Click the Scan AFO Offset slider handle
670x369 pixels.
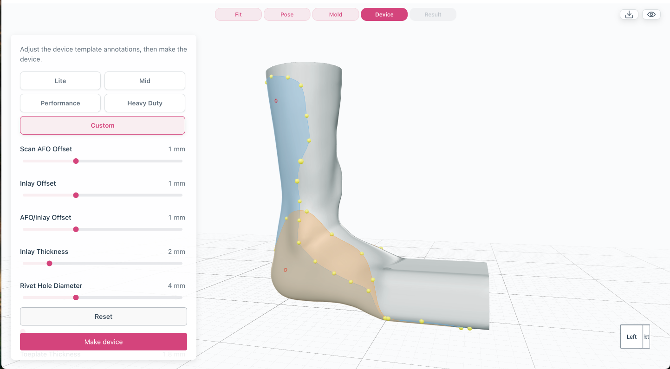click(76, 161)
